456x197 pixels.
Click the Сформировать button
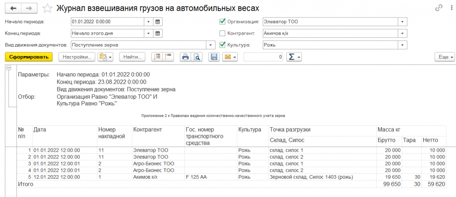coord(29,57)
